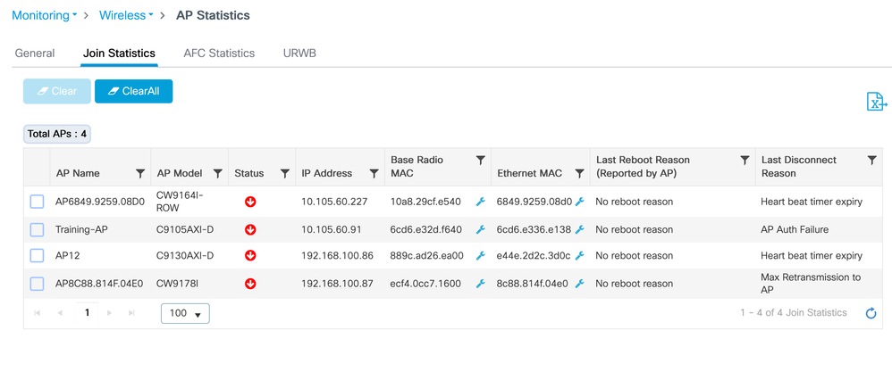Select the Join Statistics tab

point(119,54)
